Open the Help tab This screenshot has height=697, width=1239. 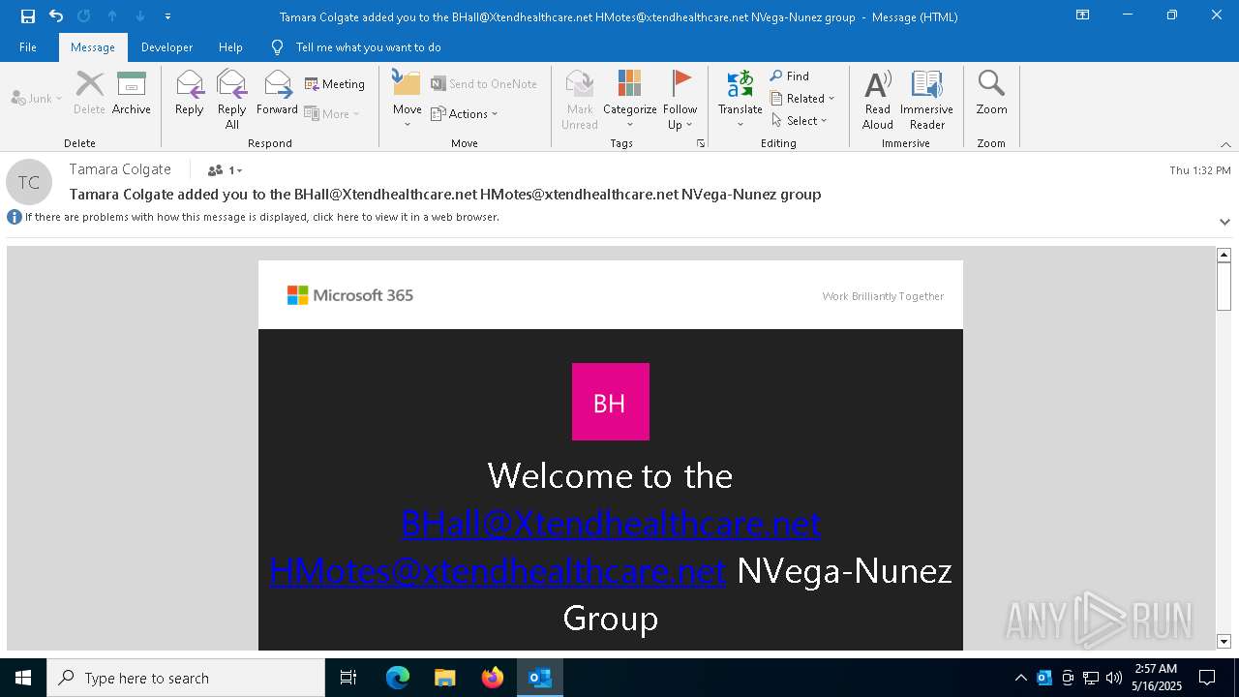tap(230, 47)
